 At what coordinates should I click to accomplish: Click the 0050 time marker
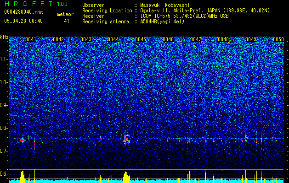pos(278,39)
